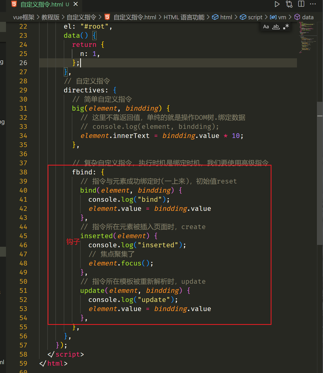The height and width of the screenshot is (373, 323).
Task: Click the 'update' hook function name
Action: [x=92, y=290]
